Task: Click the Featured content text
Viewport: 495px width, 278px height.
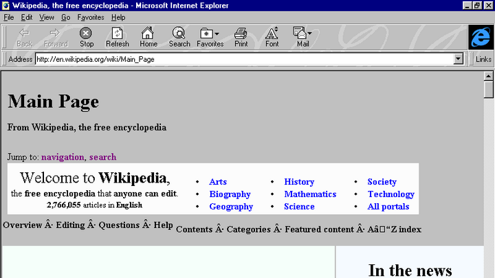Action: point(319,229)
